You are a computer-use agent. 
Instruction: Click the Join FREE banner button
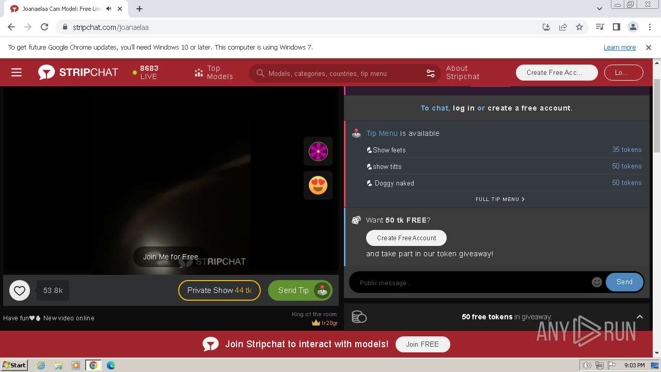click(422, 344)
